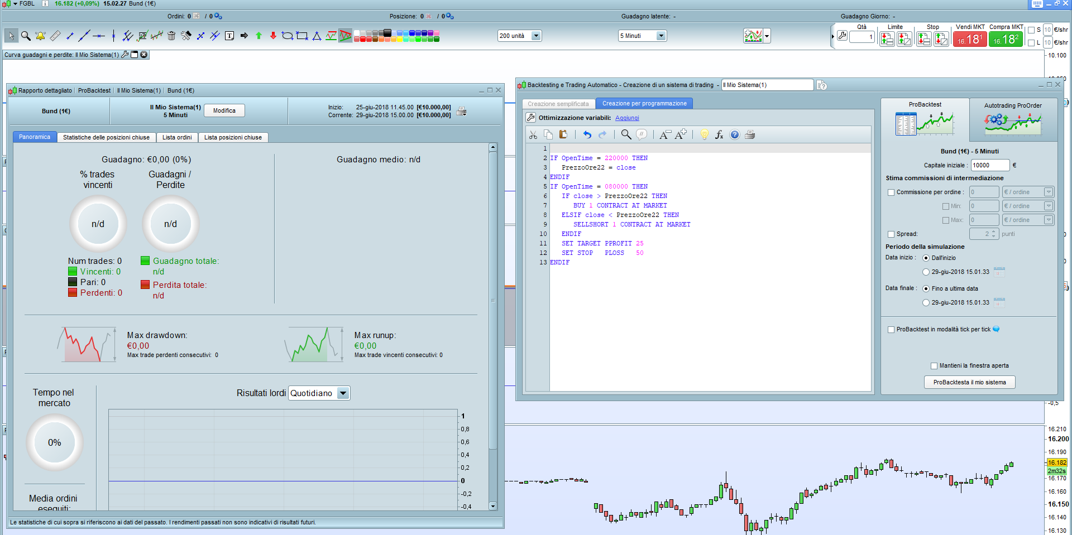
Task: Click the alert bell icon
Action: [40, 36]
